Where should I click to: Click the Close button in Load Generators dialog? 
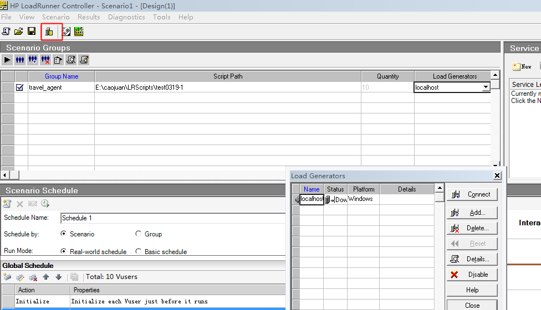472,305
